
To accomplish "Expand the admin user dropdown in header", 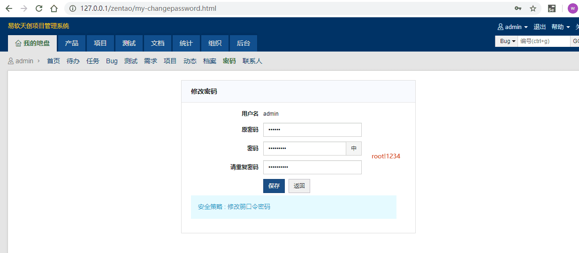I will 512,27.
